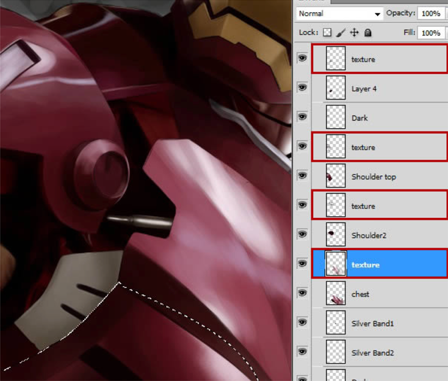The height and width of the screenshot is (381, 448).
Task: Select the Dark layer name
Action: click(359, 118)
